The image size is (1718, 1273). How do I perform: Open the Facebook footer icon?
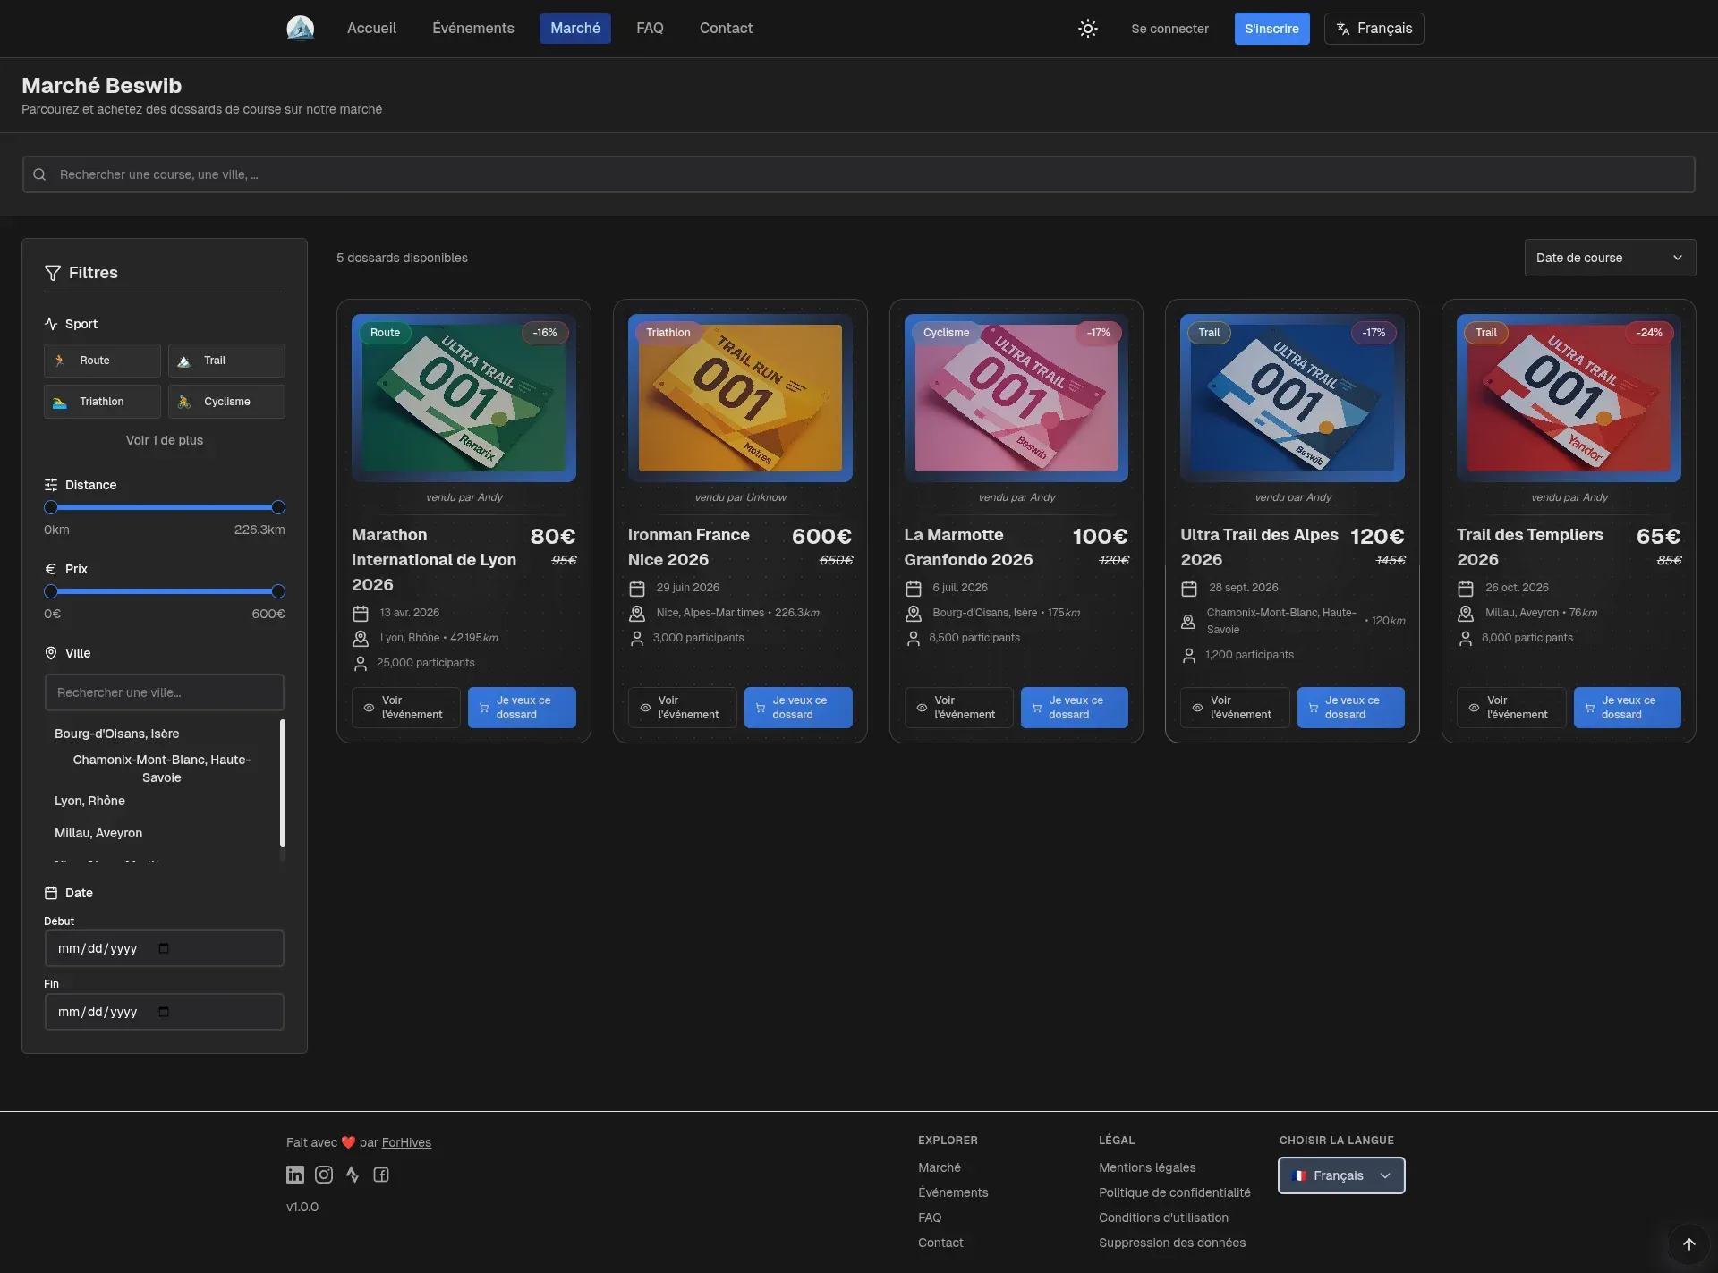(x=381, y=1175)
